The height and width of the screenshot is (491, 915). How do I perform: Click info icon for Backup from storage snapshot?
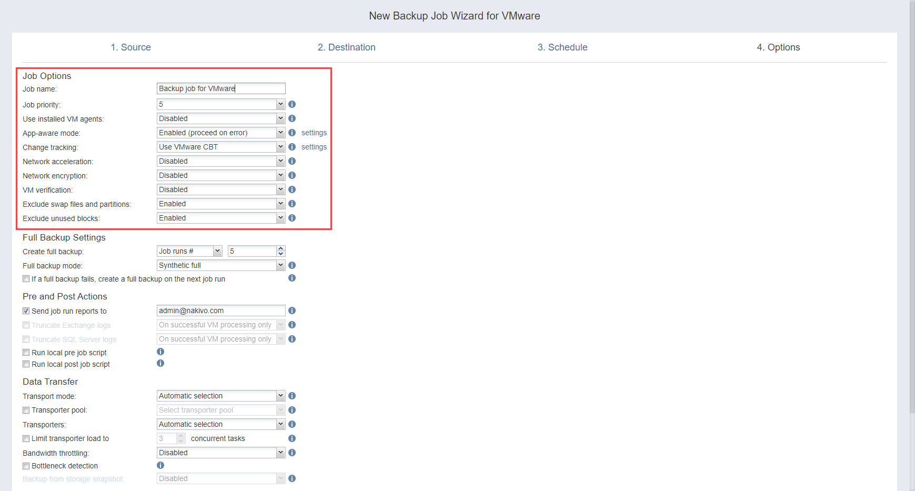[292, 478]
